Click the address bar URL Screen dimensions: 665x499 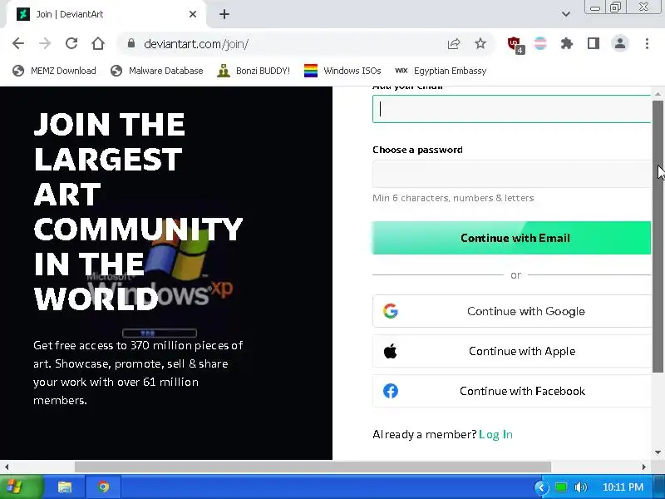(x=196, y=44)
